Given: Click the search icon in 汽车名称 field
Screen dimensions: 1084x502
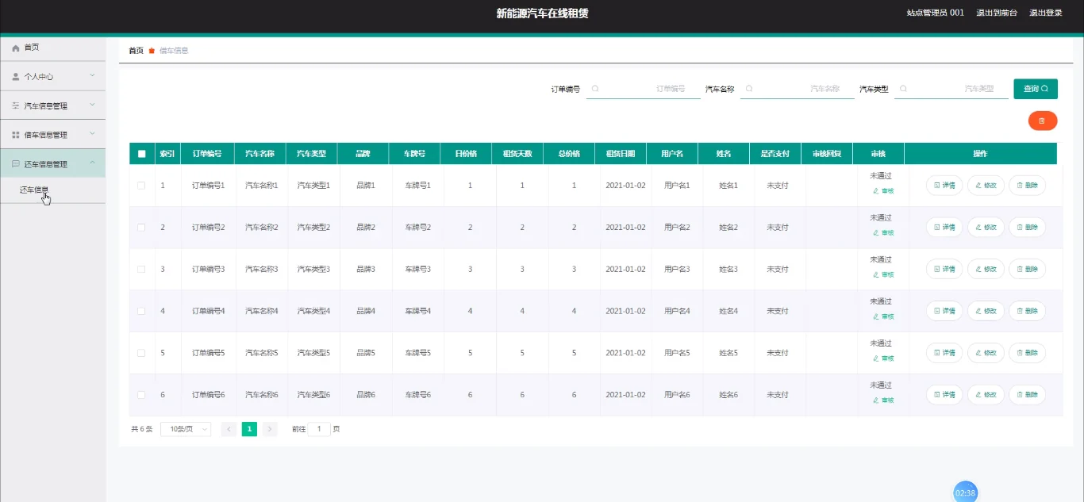Looking at the screenshot, I should click(x=749, y=89).
